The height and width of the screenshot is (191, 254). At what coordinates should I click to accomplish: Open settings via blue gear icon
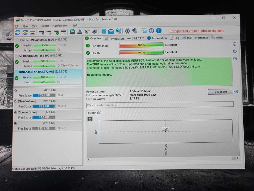(x=127, y=31)
